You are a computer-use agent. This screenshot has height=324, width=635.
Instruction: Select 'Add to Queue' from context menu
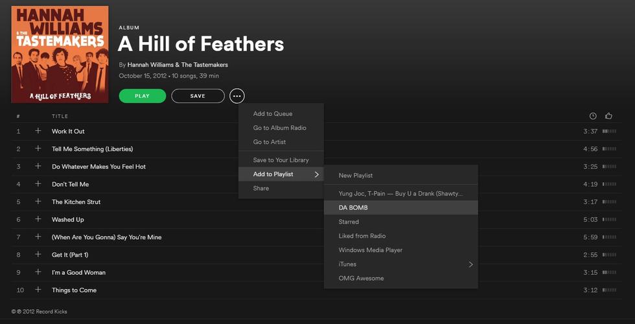tap(273, 114)
